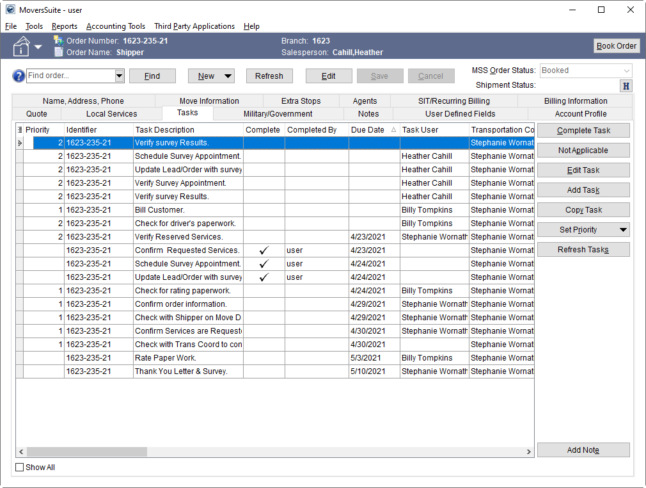Click Complete checkmark for Update Lead/Order task dated 4/24/2021

(x=264, y=277)
